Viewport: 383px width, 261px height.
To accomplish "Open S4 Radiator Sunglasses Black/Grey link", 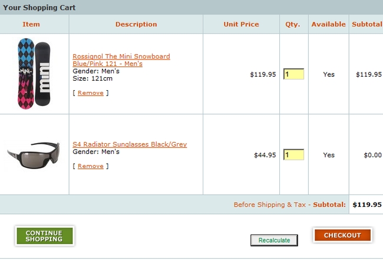I will click(130, 144).
